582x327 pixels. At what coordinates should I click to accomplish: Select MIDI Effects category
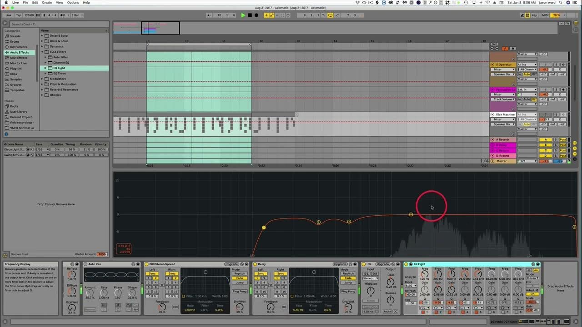pos(18,58)
